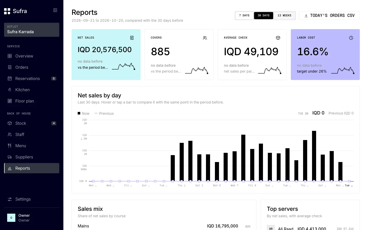Click the clock icon on Labor Cost card
This screenshot has width=368, height=230.
[351, 38]
